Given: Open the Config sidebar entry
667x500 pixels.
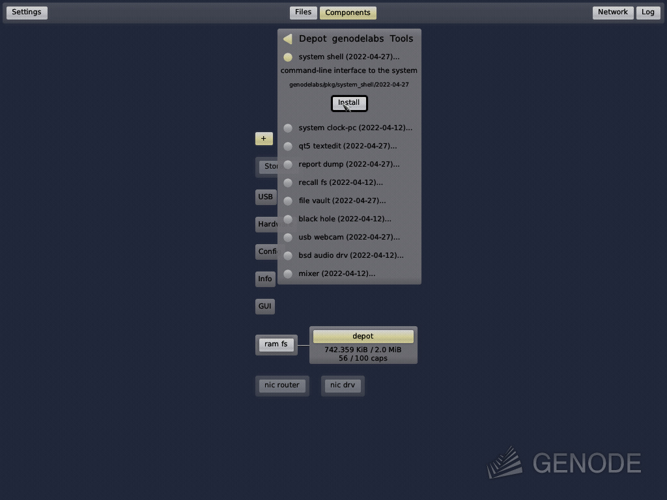Looking at the screenshot, I should (x=267, y=251).
